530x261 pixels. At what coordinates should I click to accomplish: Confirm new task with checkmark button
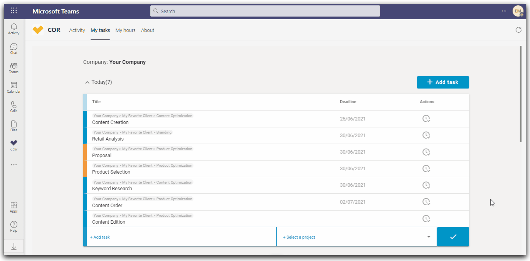[453, 237]
